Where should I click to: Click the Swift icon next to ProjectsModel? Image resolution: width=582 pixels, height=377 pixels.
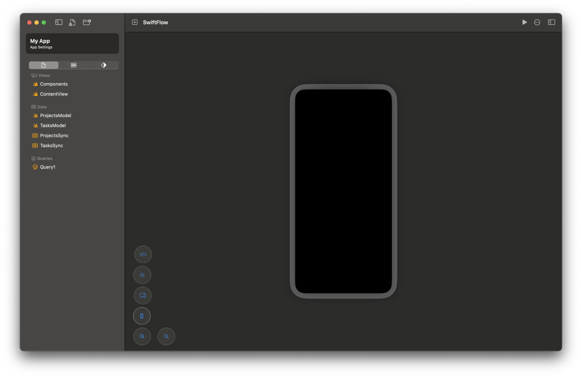coord(35,116)
